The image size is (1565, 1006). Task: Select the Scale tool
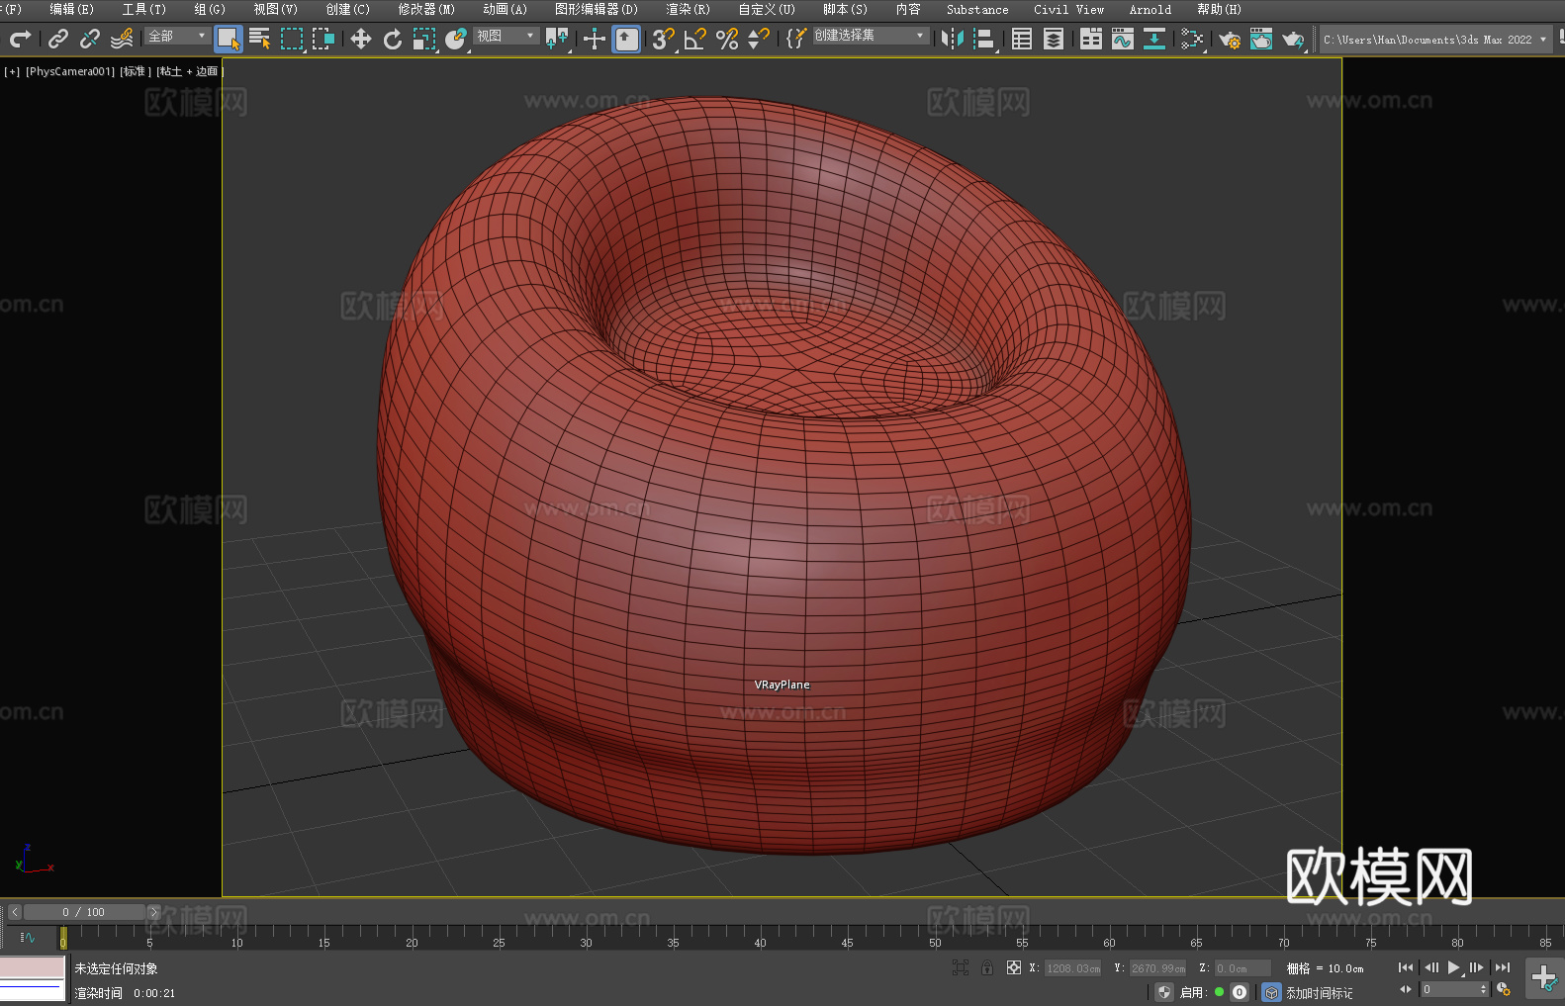tap(424, 39)
